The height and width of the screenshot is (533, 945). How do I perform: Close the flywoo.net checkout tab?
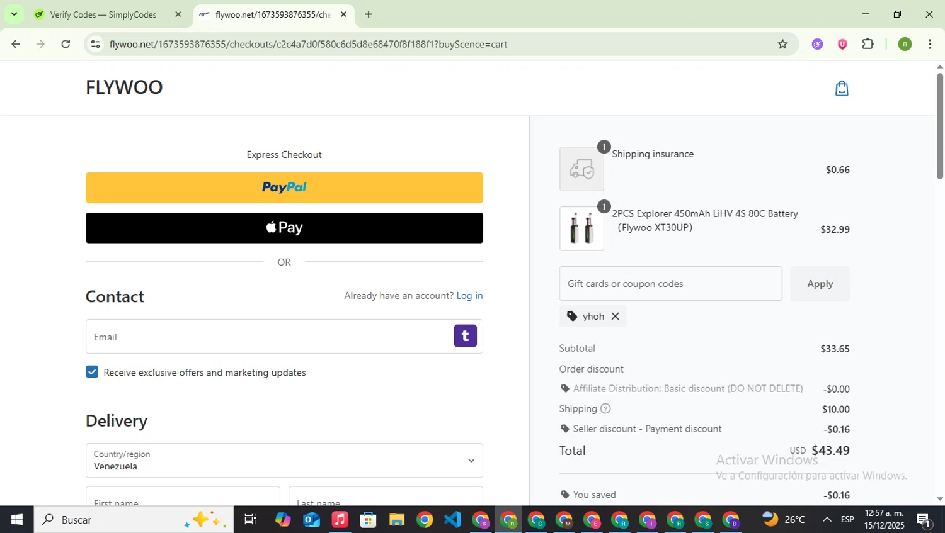click(x=343, y=14)
